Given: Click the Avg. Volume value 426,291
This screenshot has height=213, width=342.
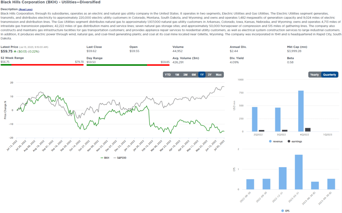Looking at the screenshot, I should 178,62.
